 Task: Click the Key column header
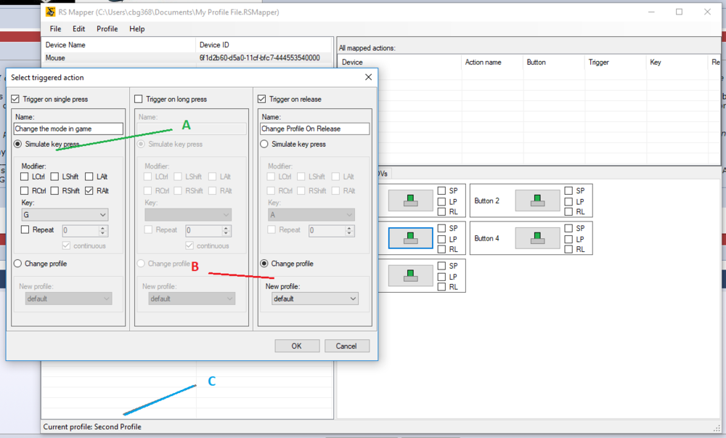click(677, 62)
